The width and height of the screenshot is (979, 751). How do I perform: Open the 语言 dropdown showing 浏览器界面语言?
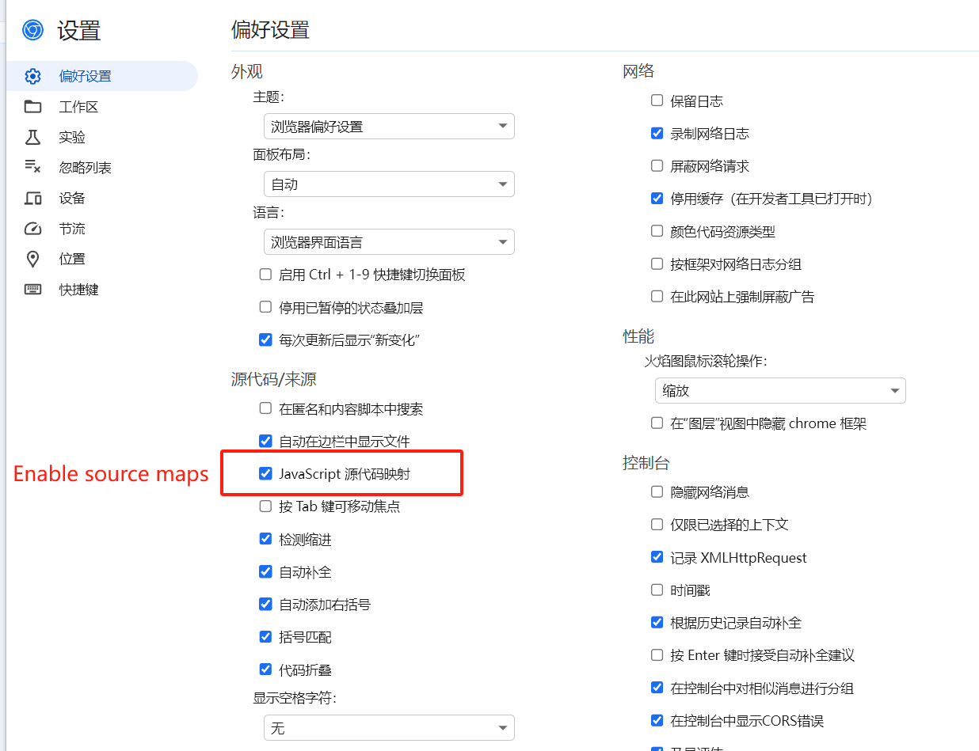pyautogui.click(x=388, y=242)
